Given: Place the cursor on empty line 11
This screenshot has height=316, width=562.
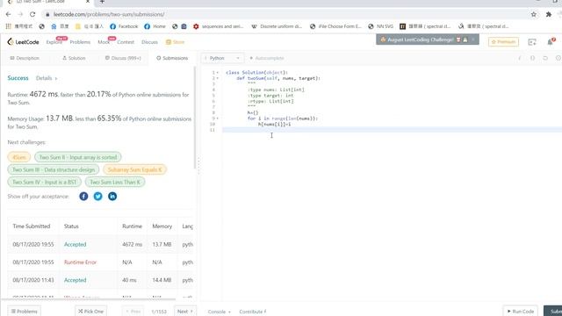Looking at the screenshot, I should 393,130.
